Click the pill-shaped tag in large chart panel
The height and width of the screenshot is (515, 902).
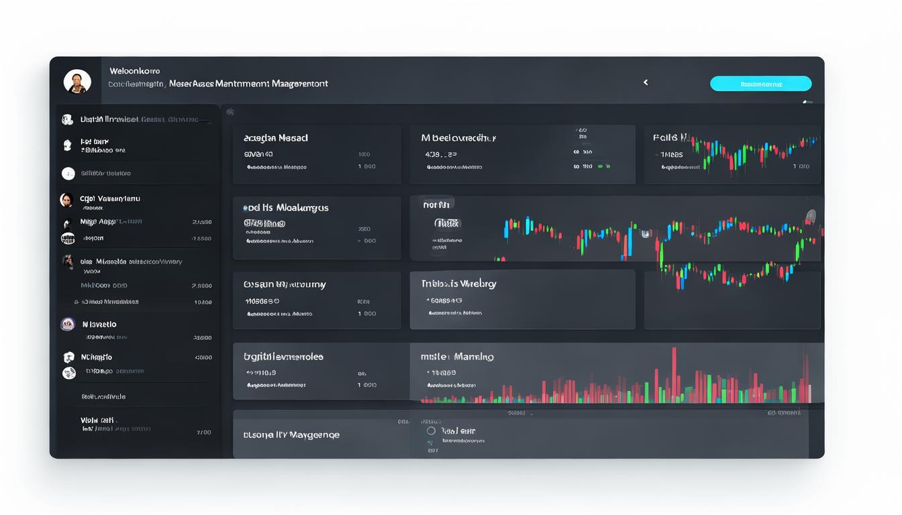pos(447,223)
